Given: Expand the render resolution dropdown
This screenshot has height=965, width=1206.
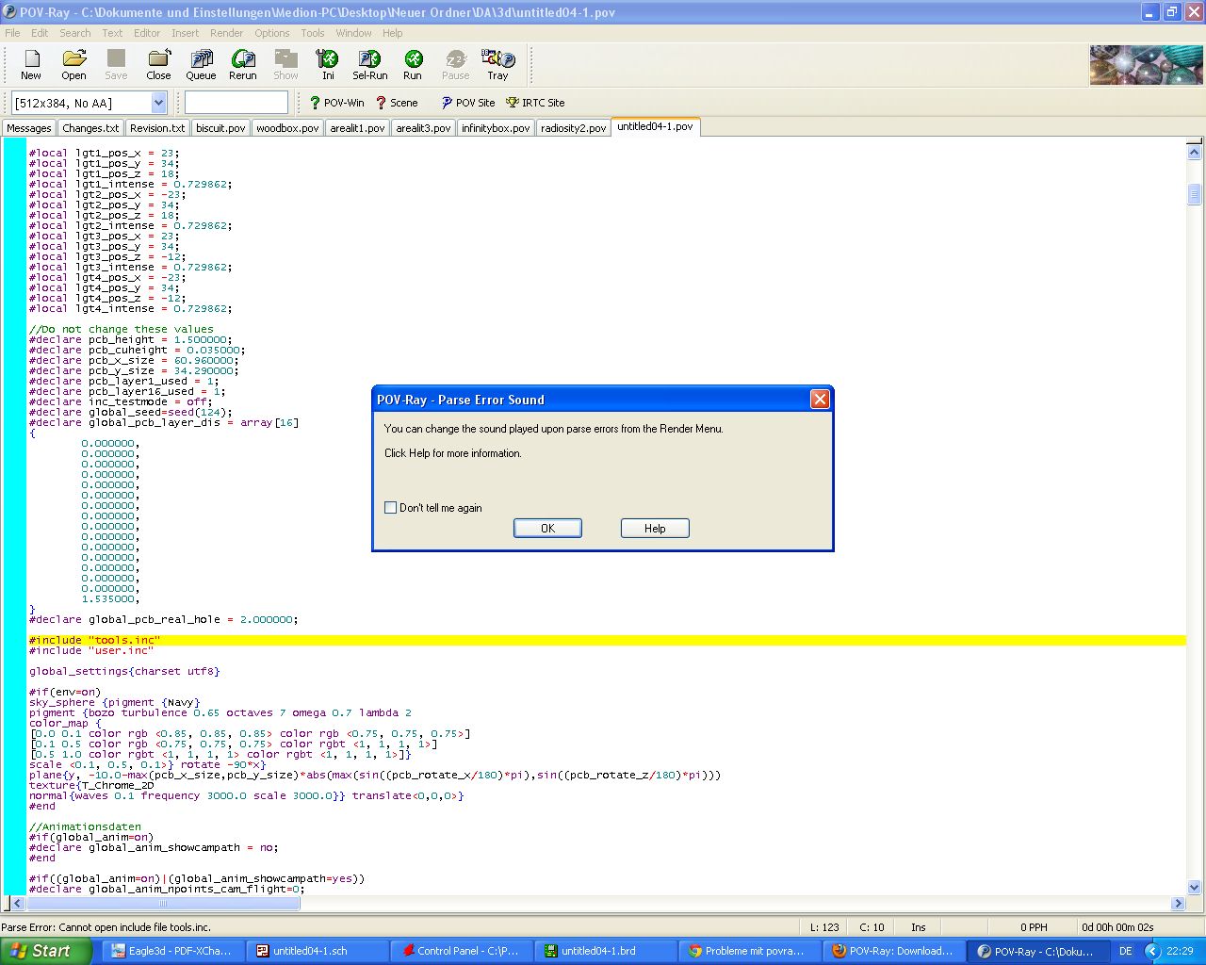Looking at the screenshot, I should pyautogui.click(x=158, y=103).
